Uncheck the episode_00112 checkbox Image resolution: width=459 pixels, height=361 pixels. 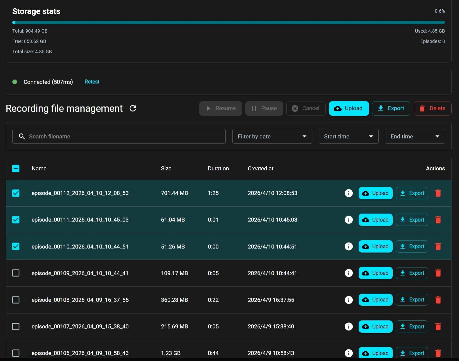click(x=16, y=193)
